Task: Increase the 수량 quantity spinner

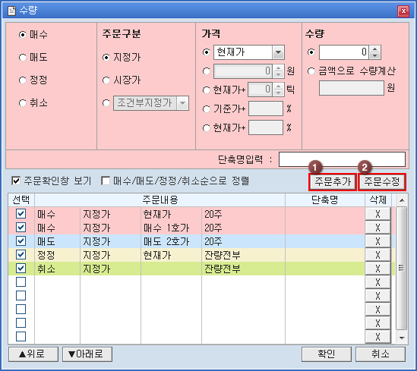Action: [x=375, y=49]
